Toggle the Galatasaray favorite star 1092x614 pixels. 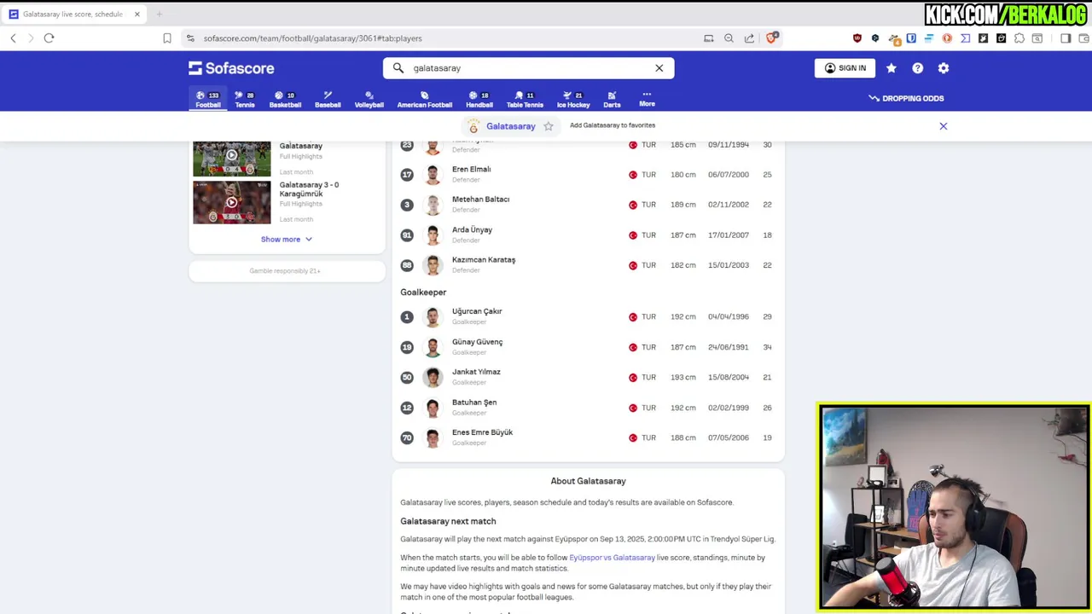(549, 126)
